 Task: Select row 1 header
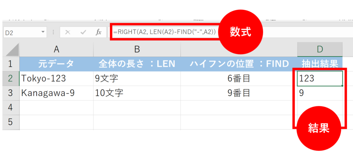11,64
